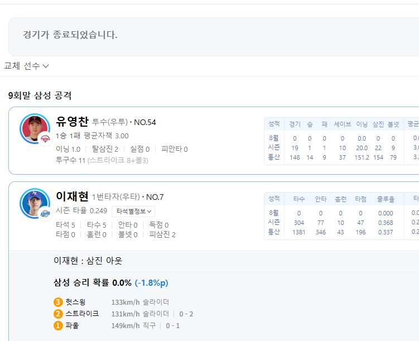419x341 pixels.
Task: Select pitch number 1 파울 marker
Action: click(x=58, y=325)
